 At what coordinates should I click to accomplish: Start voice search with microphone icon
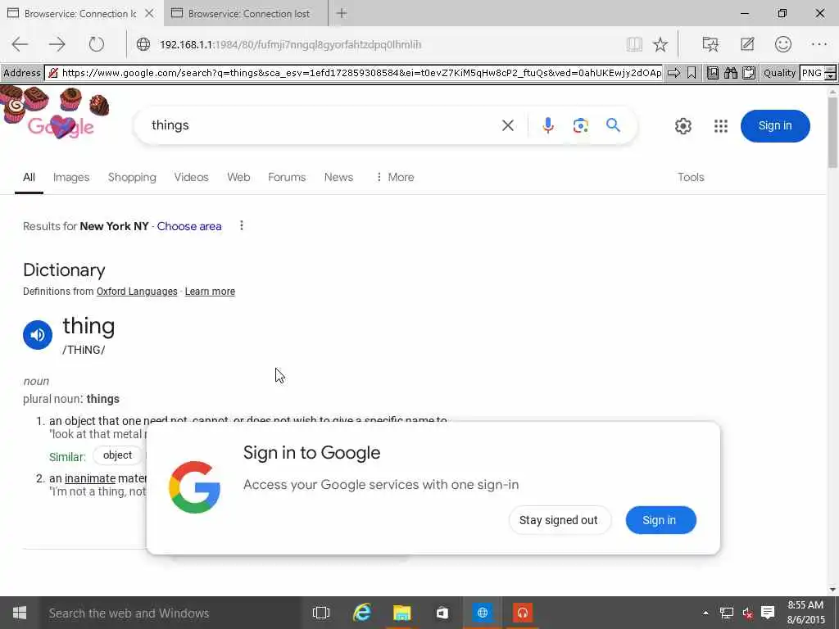click(x=547, y=125)
